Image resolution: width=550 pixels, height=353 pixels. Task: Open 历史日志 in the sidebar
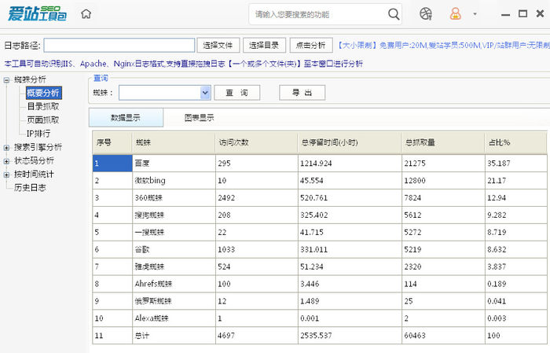[x=30, y=187]
